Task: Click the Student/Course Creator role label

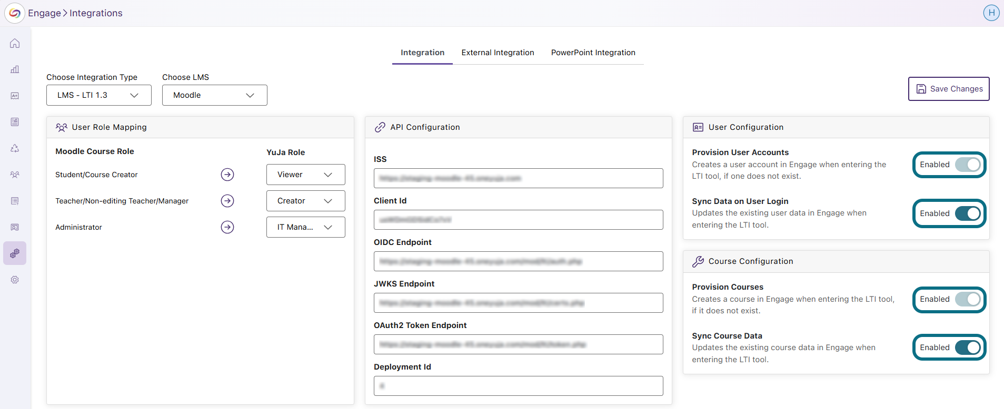Action: coord(96,175)
